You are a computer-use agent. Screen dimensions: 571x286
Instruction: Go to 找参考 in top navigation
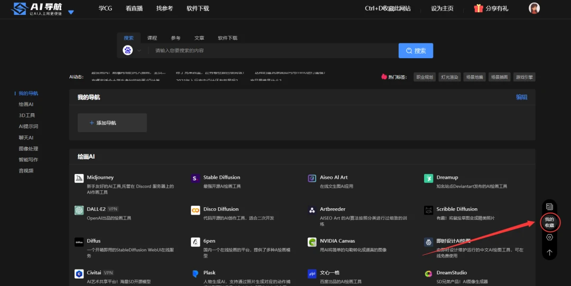(x=164, y=8)
